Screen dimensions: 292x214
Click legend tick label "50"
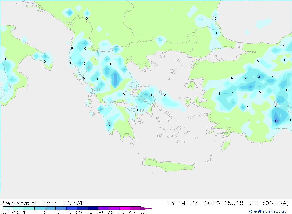pyautogui.click(x=143, y=212)
